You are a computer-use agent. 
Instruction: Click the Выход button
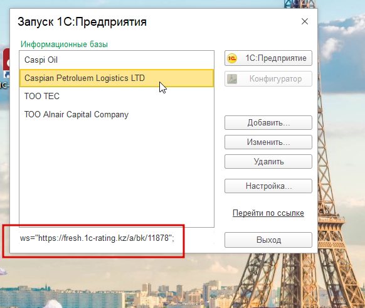[268, 240]
